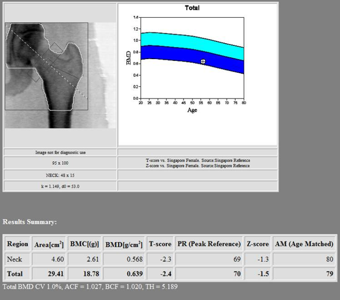Click the 'Z-score' column header
Viewport: 340px width, 300px height.
(257, 244)
